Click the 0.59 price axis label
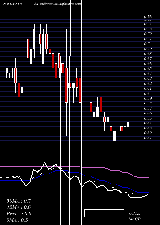 pyautogui.click(x=148, y=98)
